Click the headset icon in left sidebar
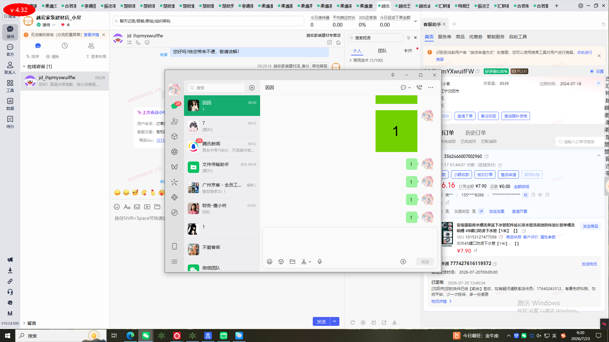The image size is (609, 342). pos(10,292)
